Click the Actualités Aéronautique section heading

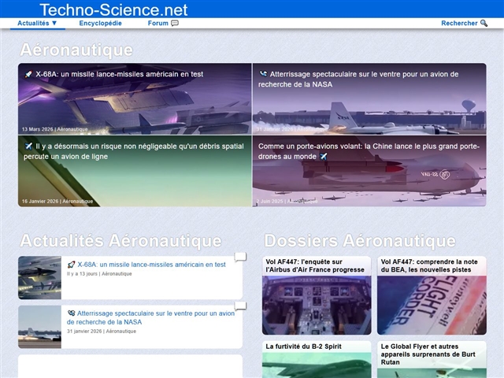click(120, 241)
